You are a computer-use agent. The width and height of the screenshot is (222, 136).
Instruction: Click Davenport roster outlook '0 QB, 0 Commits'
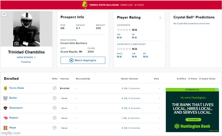131,108
